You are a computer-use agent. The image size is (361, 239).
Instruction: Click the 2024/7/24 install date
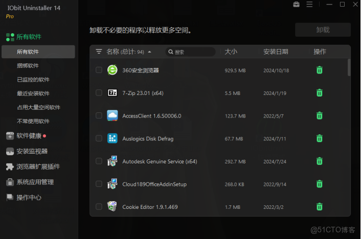pyautogui.click(x=275, y=161)
